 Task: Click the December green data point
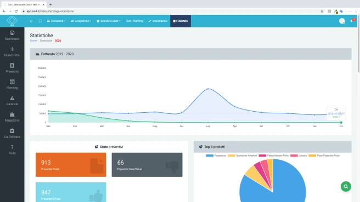(341, 123)
